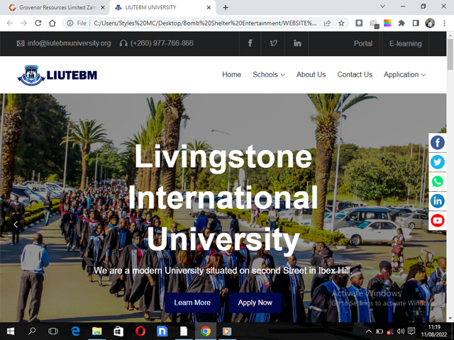This screenshot has height=340, width=454.
Task: Open Opera browser from taskbar
Action: click(140, 331)
